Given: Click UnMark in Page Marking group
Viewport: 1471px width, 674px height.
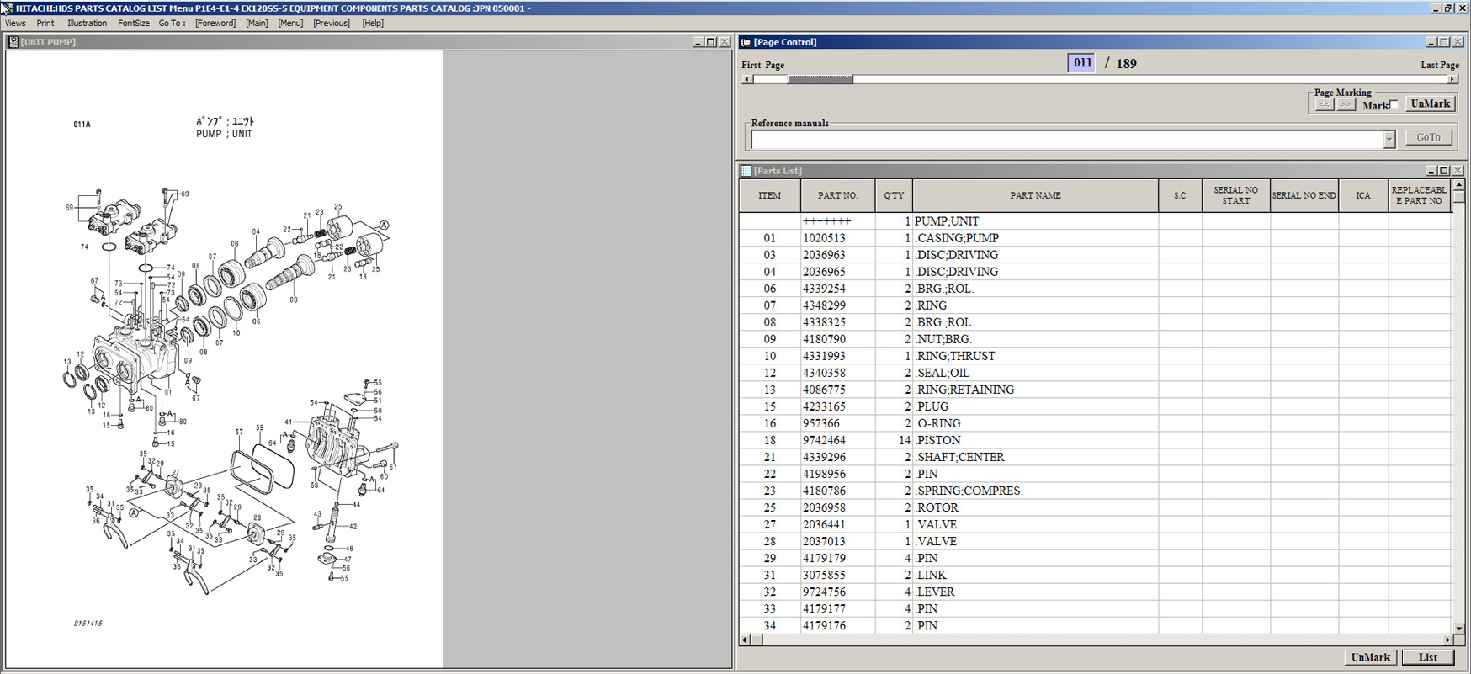Looking at the screenshot, I should pyautogui.click(x=1430, y=104).
